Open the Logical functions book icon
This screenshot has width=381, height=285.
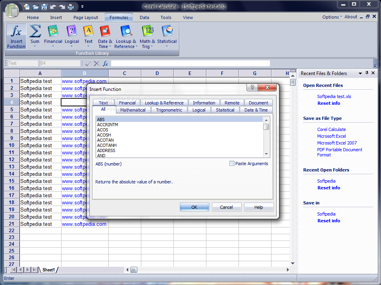(72, 31)
